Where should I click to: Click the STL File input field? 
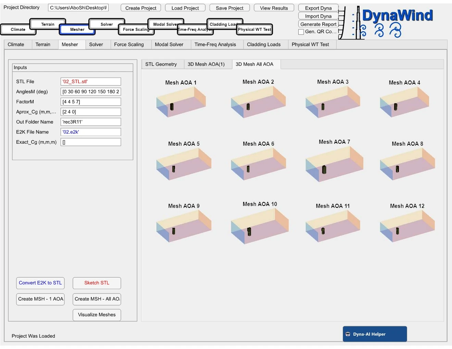(91, 81)
